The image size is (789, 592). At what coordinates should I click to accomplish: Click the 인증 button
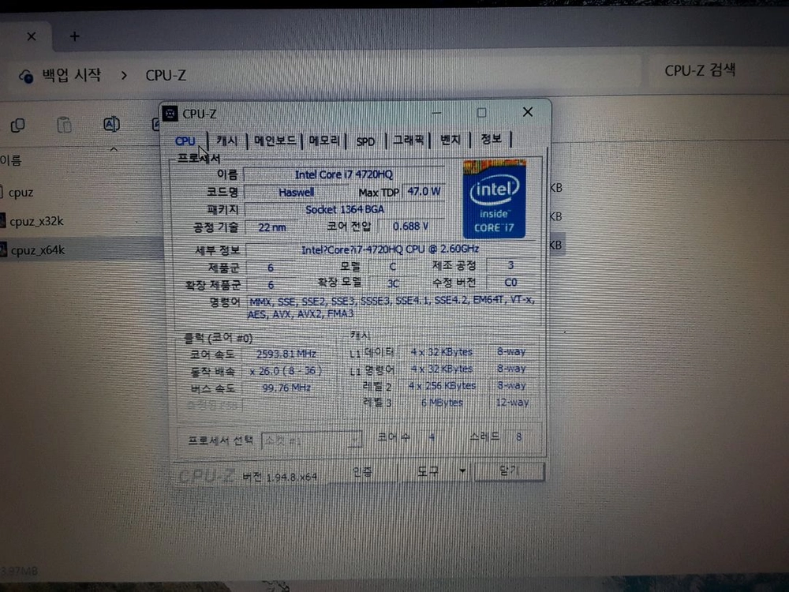tap(362, 472)
